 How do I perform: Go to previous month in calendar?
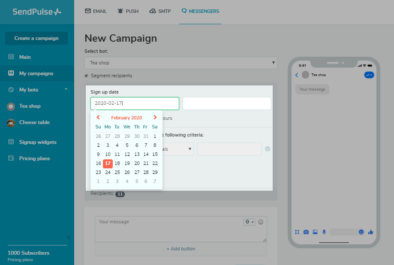click(x=98, y=117)
